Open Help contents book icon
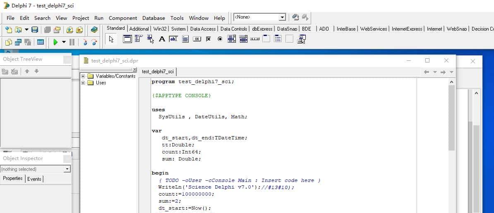The width and height of the screenshot is (494, 213). tap(94, 30)
